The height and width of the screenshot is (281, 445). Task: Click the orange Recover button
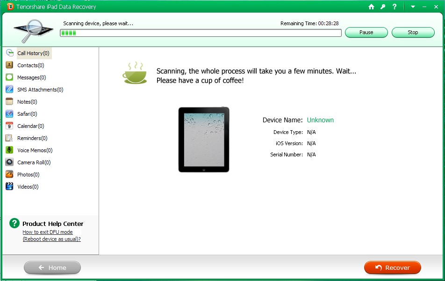pyautogui.click(x=393, y=267)
